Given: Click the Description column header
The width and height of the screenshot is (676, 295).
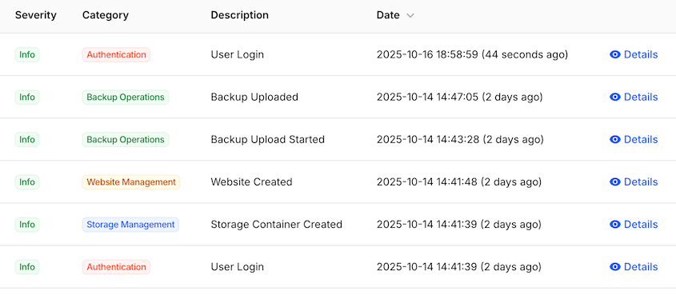Looking at the screenshot, I should click(240, 15).
